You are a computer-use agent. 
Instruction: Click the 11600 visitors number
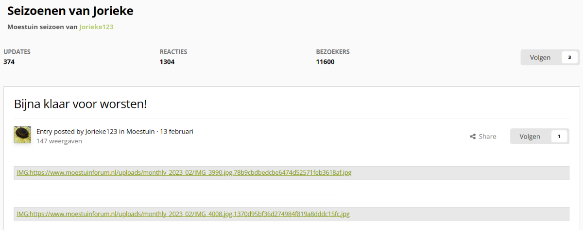pyautogui.click(x=325, y=61)
